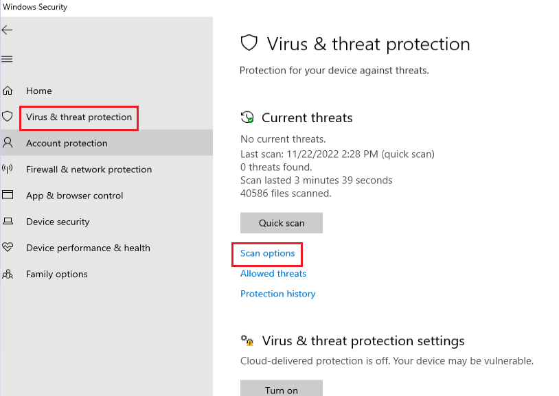The width and height of the screenshot is (559, 396).
Task: Click the Device performance & health heart icon
Action: point(8,248)
